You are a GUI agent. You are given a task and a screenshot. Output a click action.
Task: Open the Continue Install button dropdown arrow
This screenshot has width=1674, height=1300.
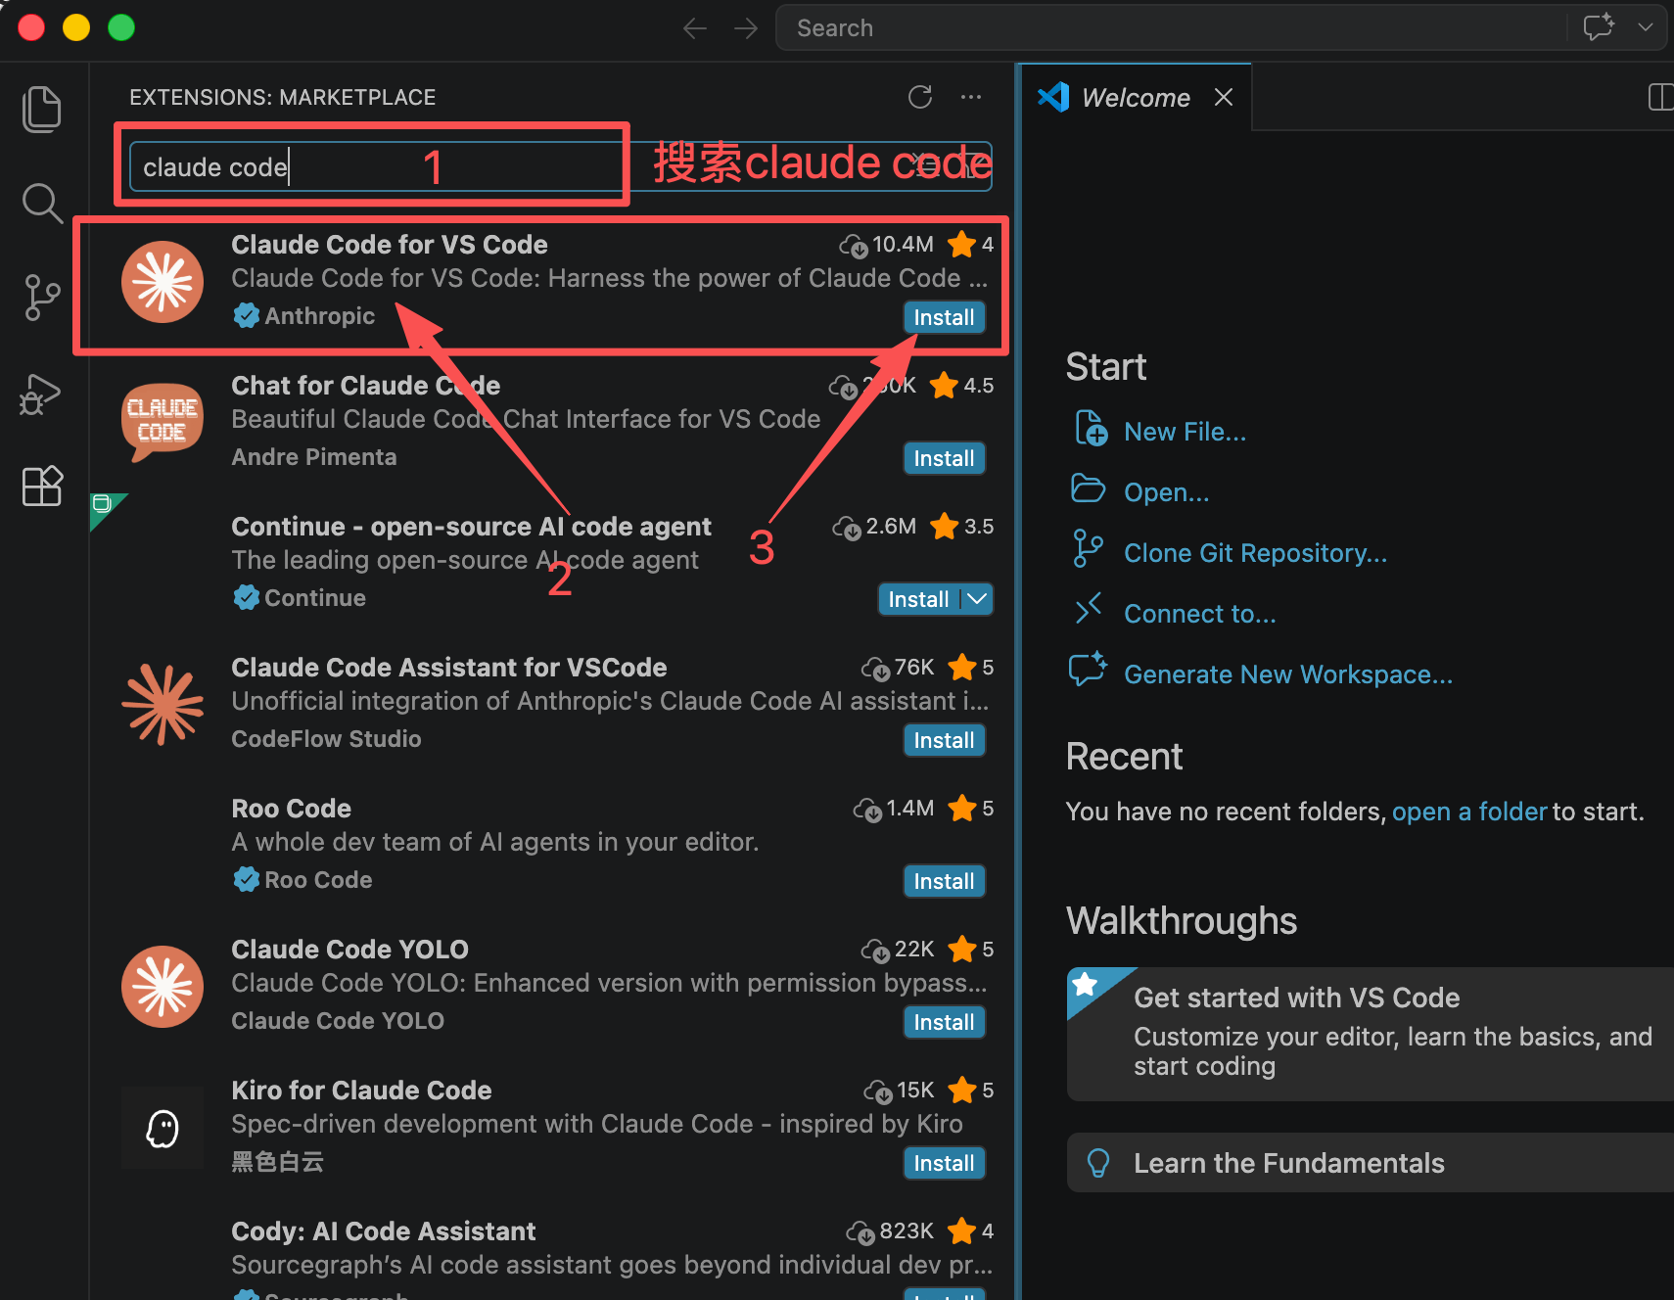[977, 599]
